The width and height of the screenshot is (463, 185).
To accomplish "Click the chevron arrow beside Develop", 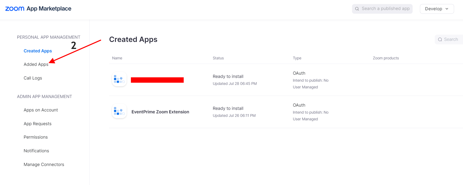I will click(447, 9).
